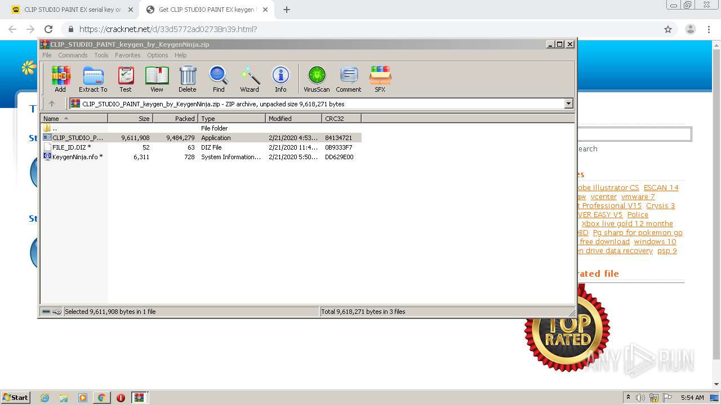Sort by CRC32 column header
The image size is (721, 405).
[341, 119]
